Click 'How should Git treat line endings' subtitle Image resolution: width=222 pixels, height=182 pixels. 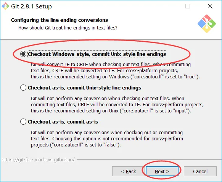tap(68, 28)
